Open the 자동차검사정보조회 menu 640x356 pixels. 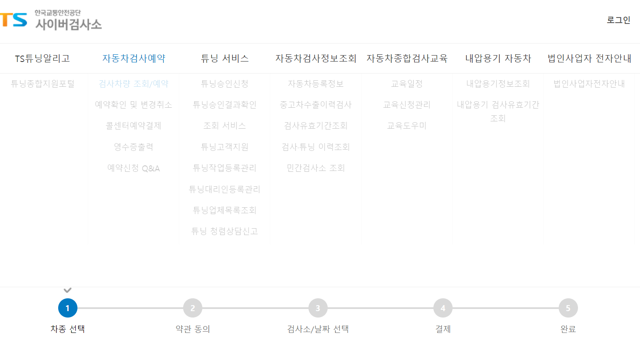(315, 58)
